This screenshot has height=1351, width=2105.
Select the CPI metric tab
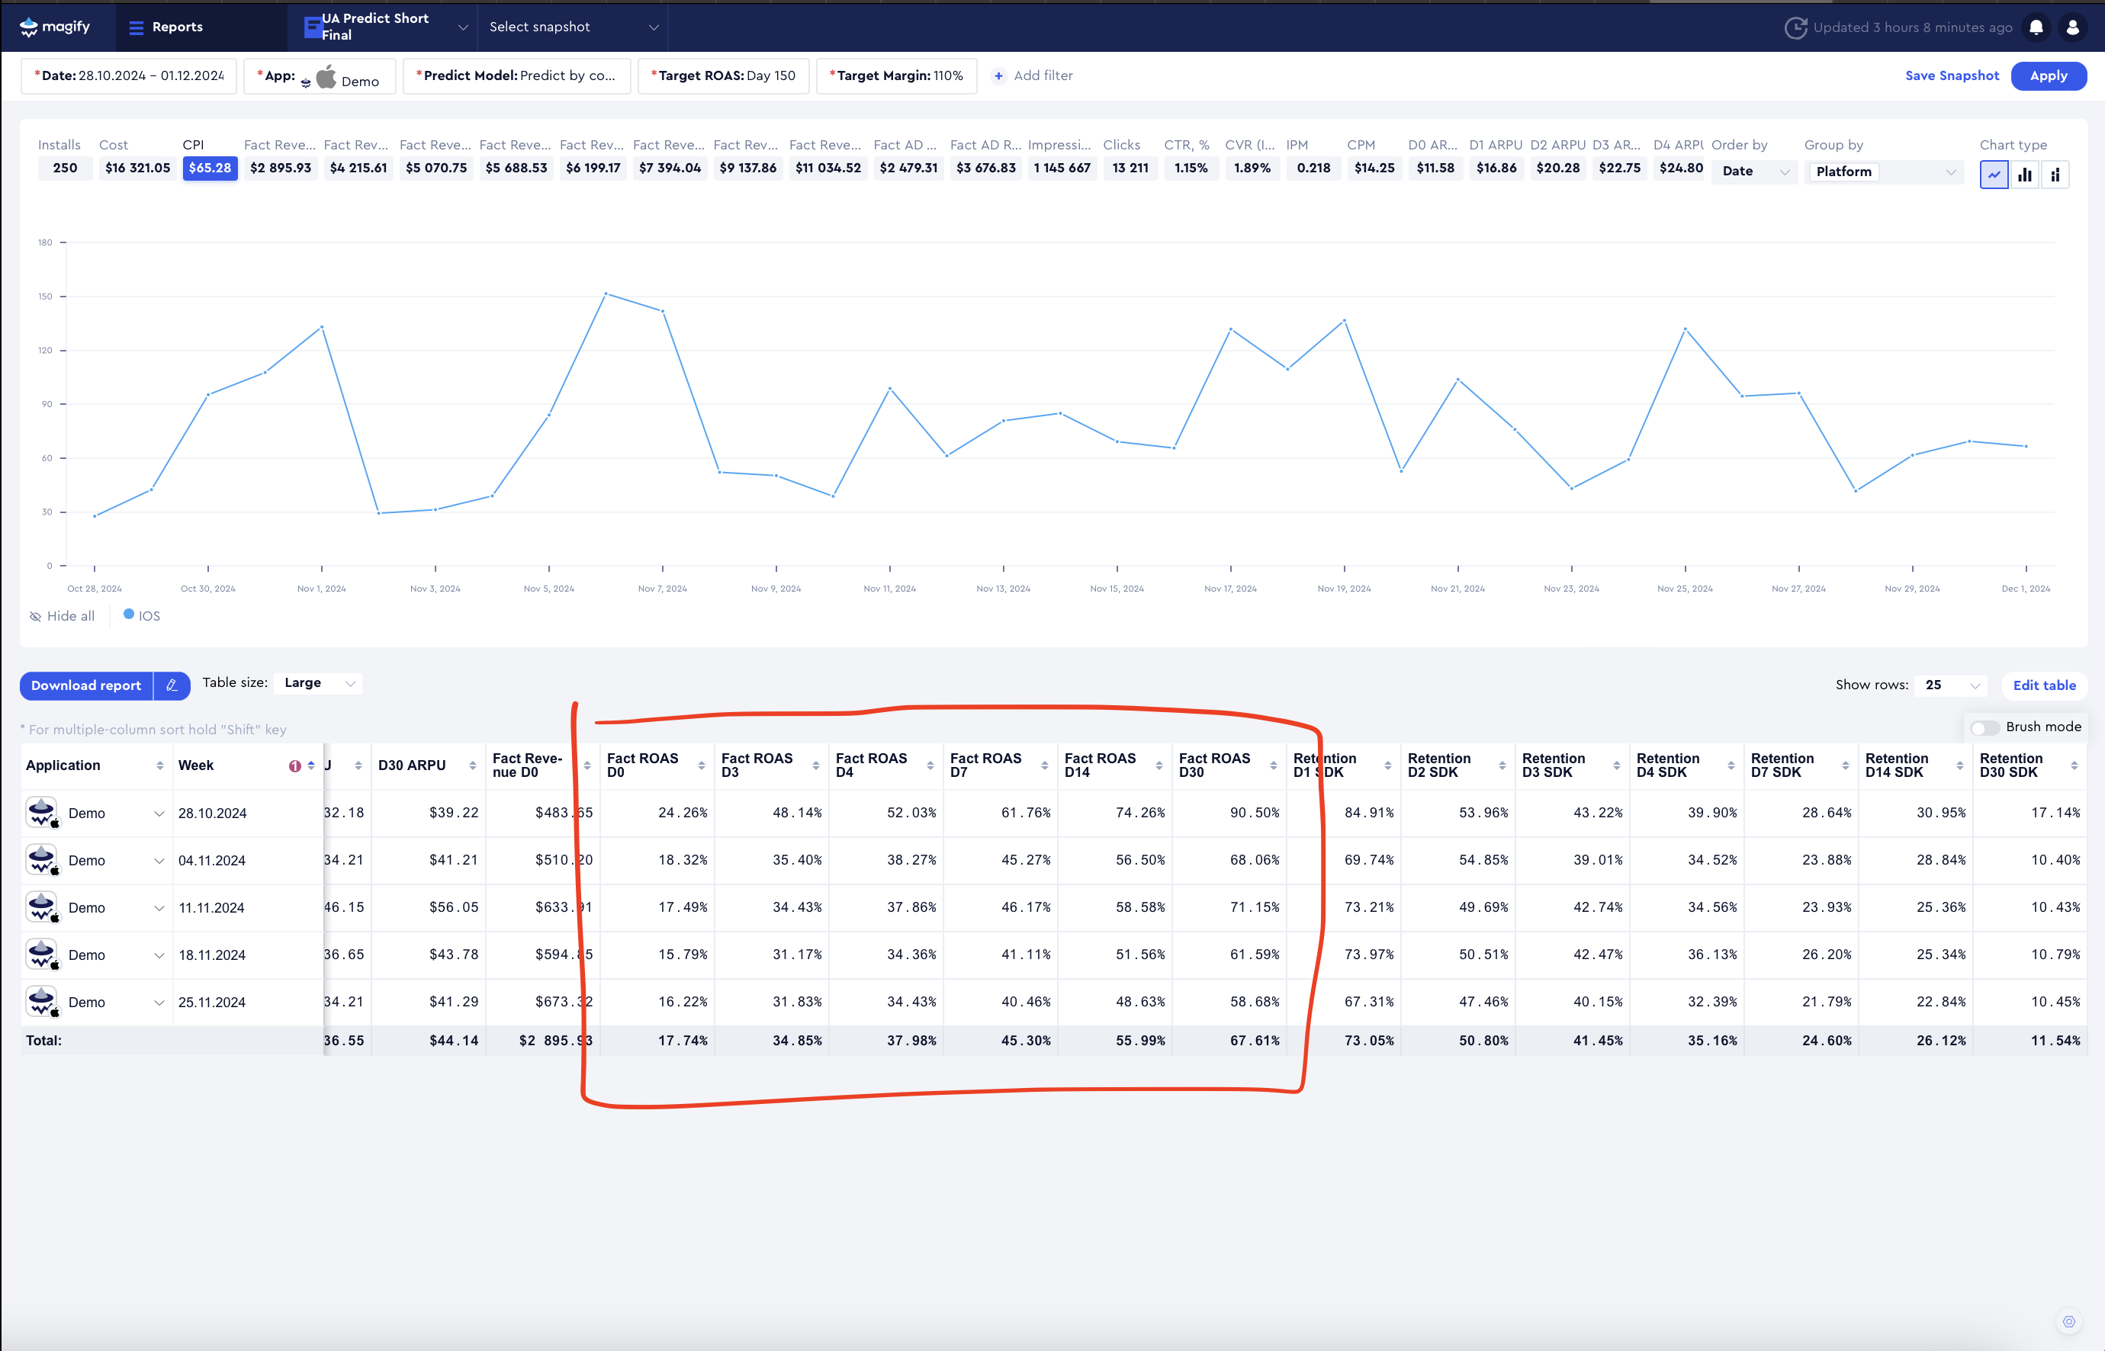coord(210,168)
